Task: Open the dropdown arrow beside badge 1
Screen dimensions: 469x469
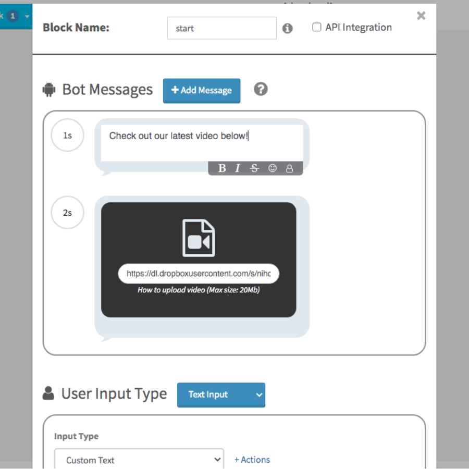Action: click(x=27, y=16)
